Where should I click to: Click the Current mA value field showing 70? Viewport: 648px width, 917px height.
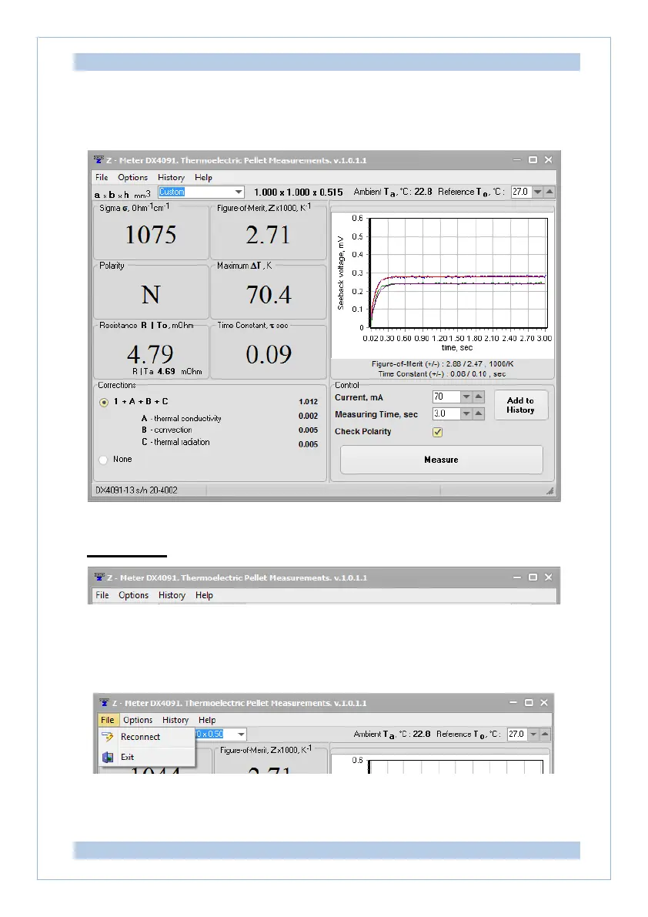446,397
